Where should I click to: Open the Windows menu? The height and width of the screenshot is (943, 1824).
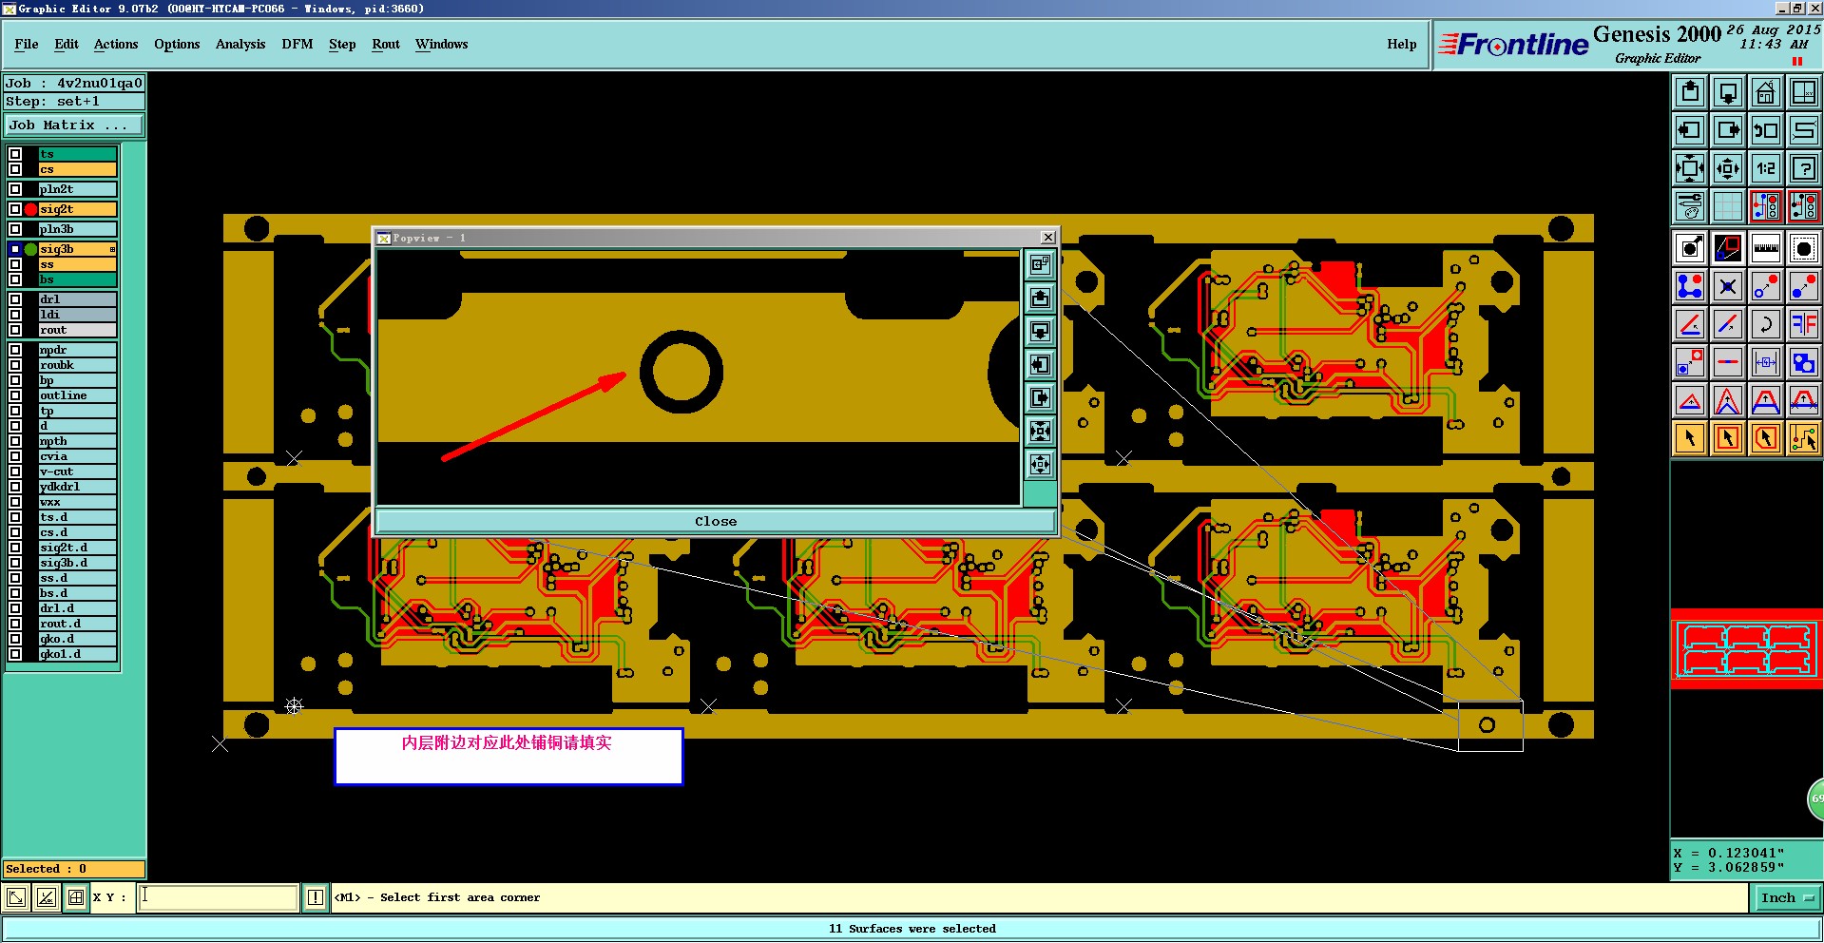(x=441, y=45)
